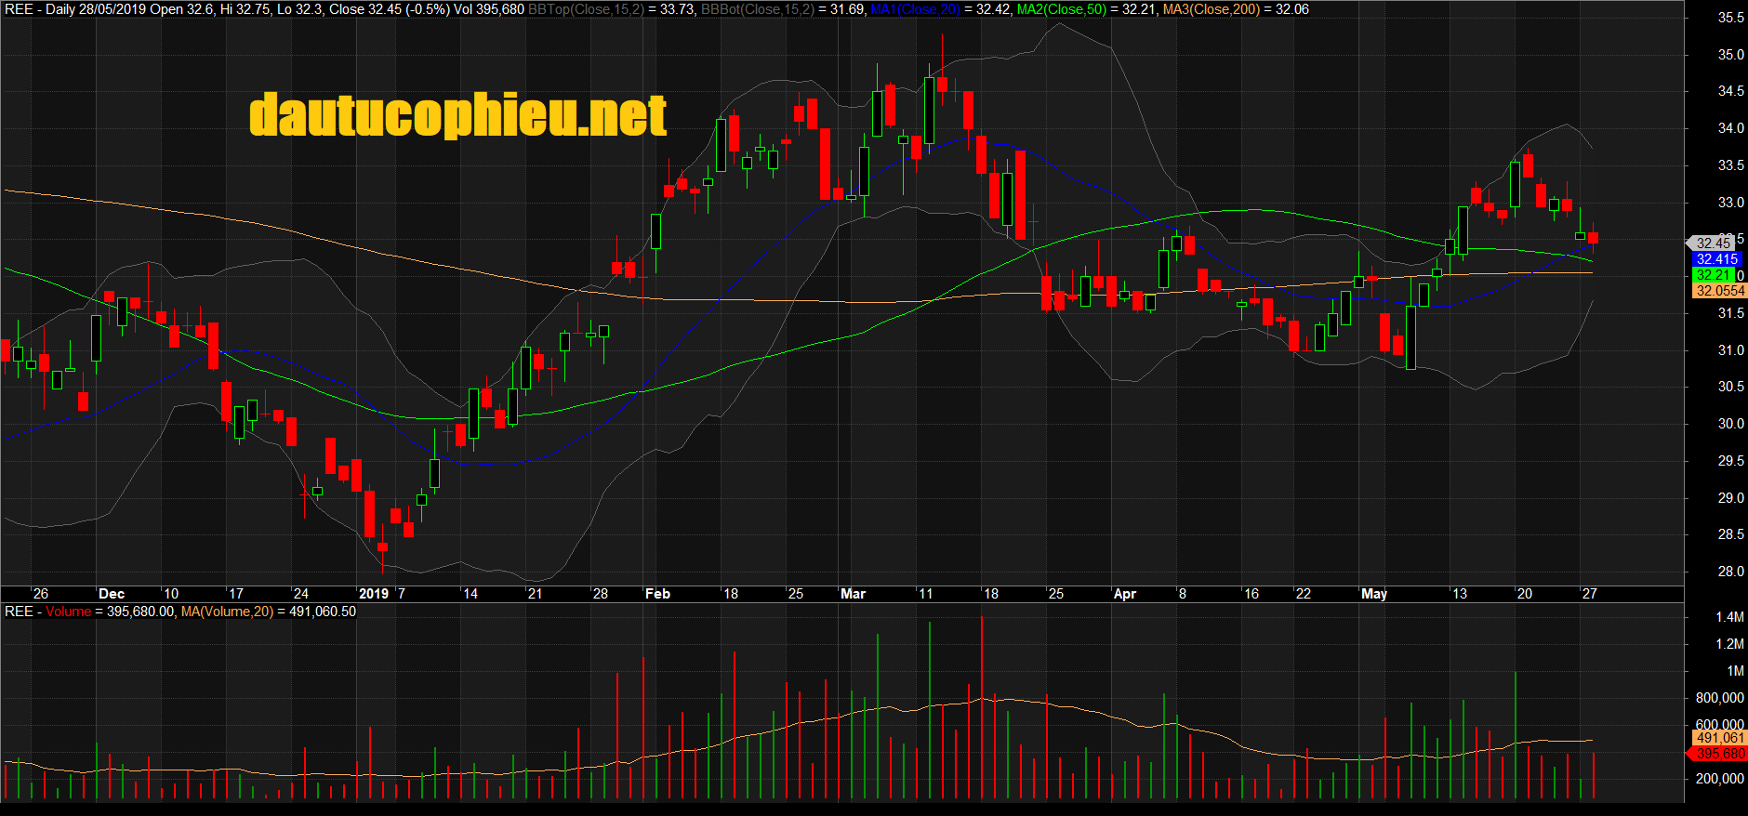Click the BBTop(Close,15,2) indicator label
Viewport: 1748px width, 816px height.
coord(586,9)
